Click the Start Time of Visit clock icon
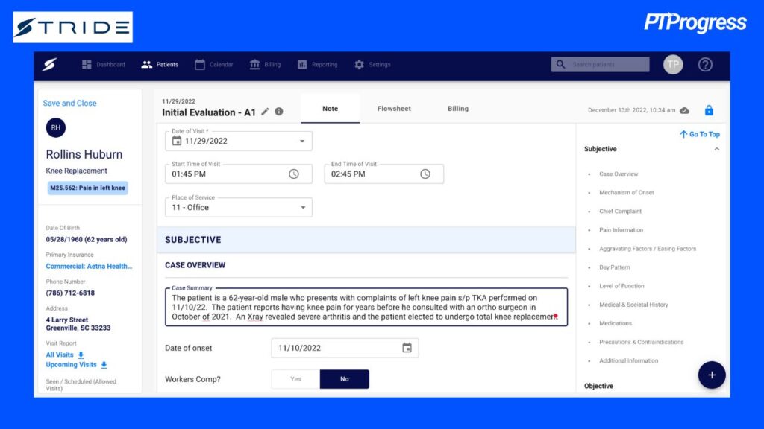The width and height of the screenshot is (764, 429). point(294,174)
